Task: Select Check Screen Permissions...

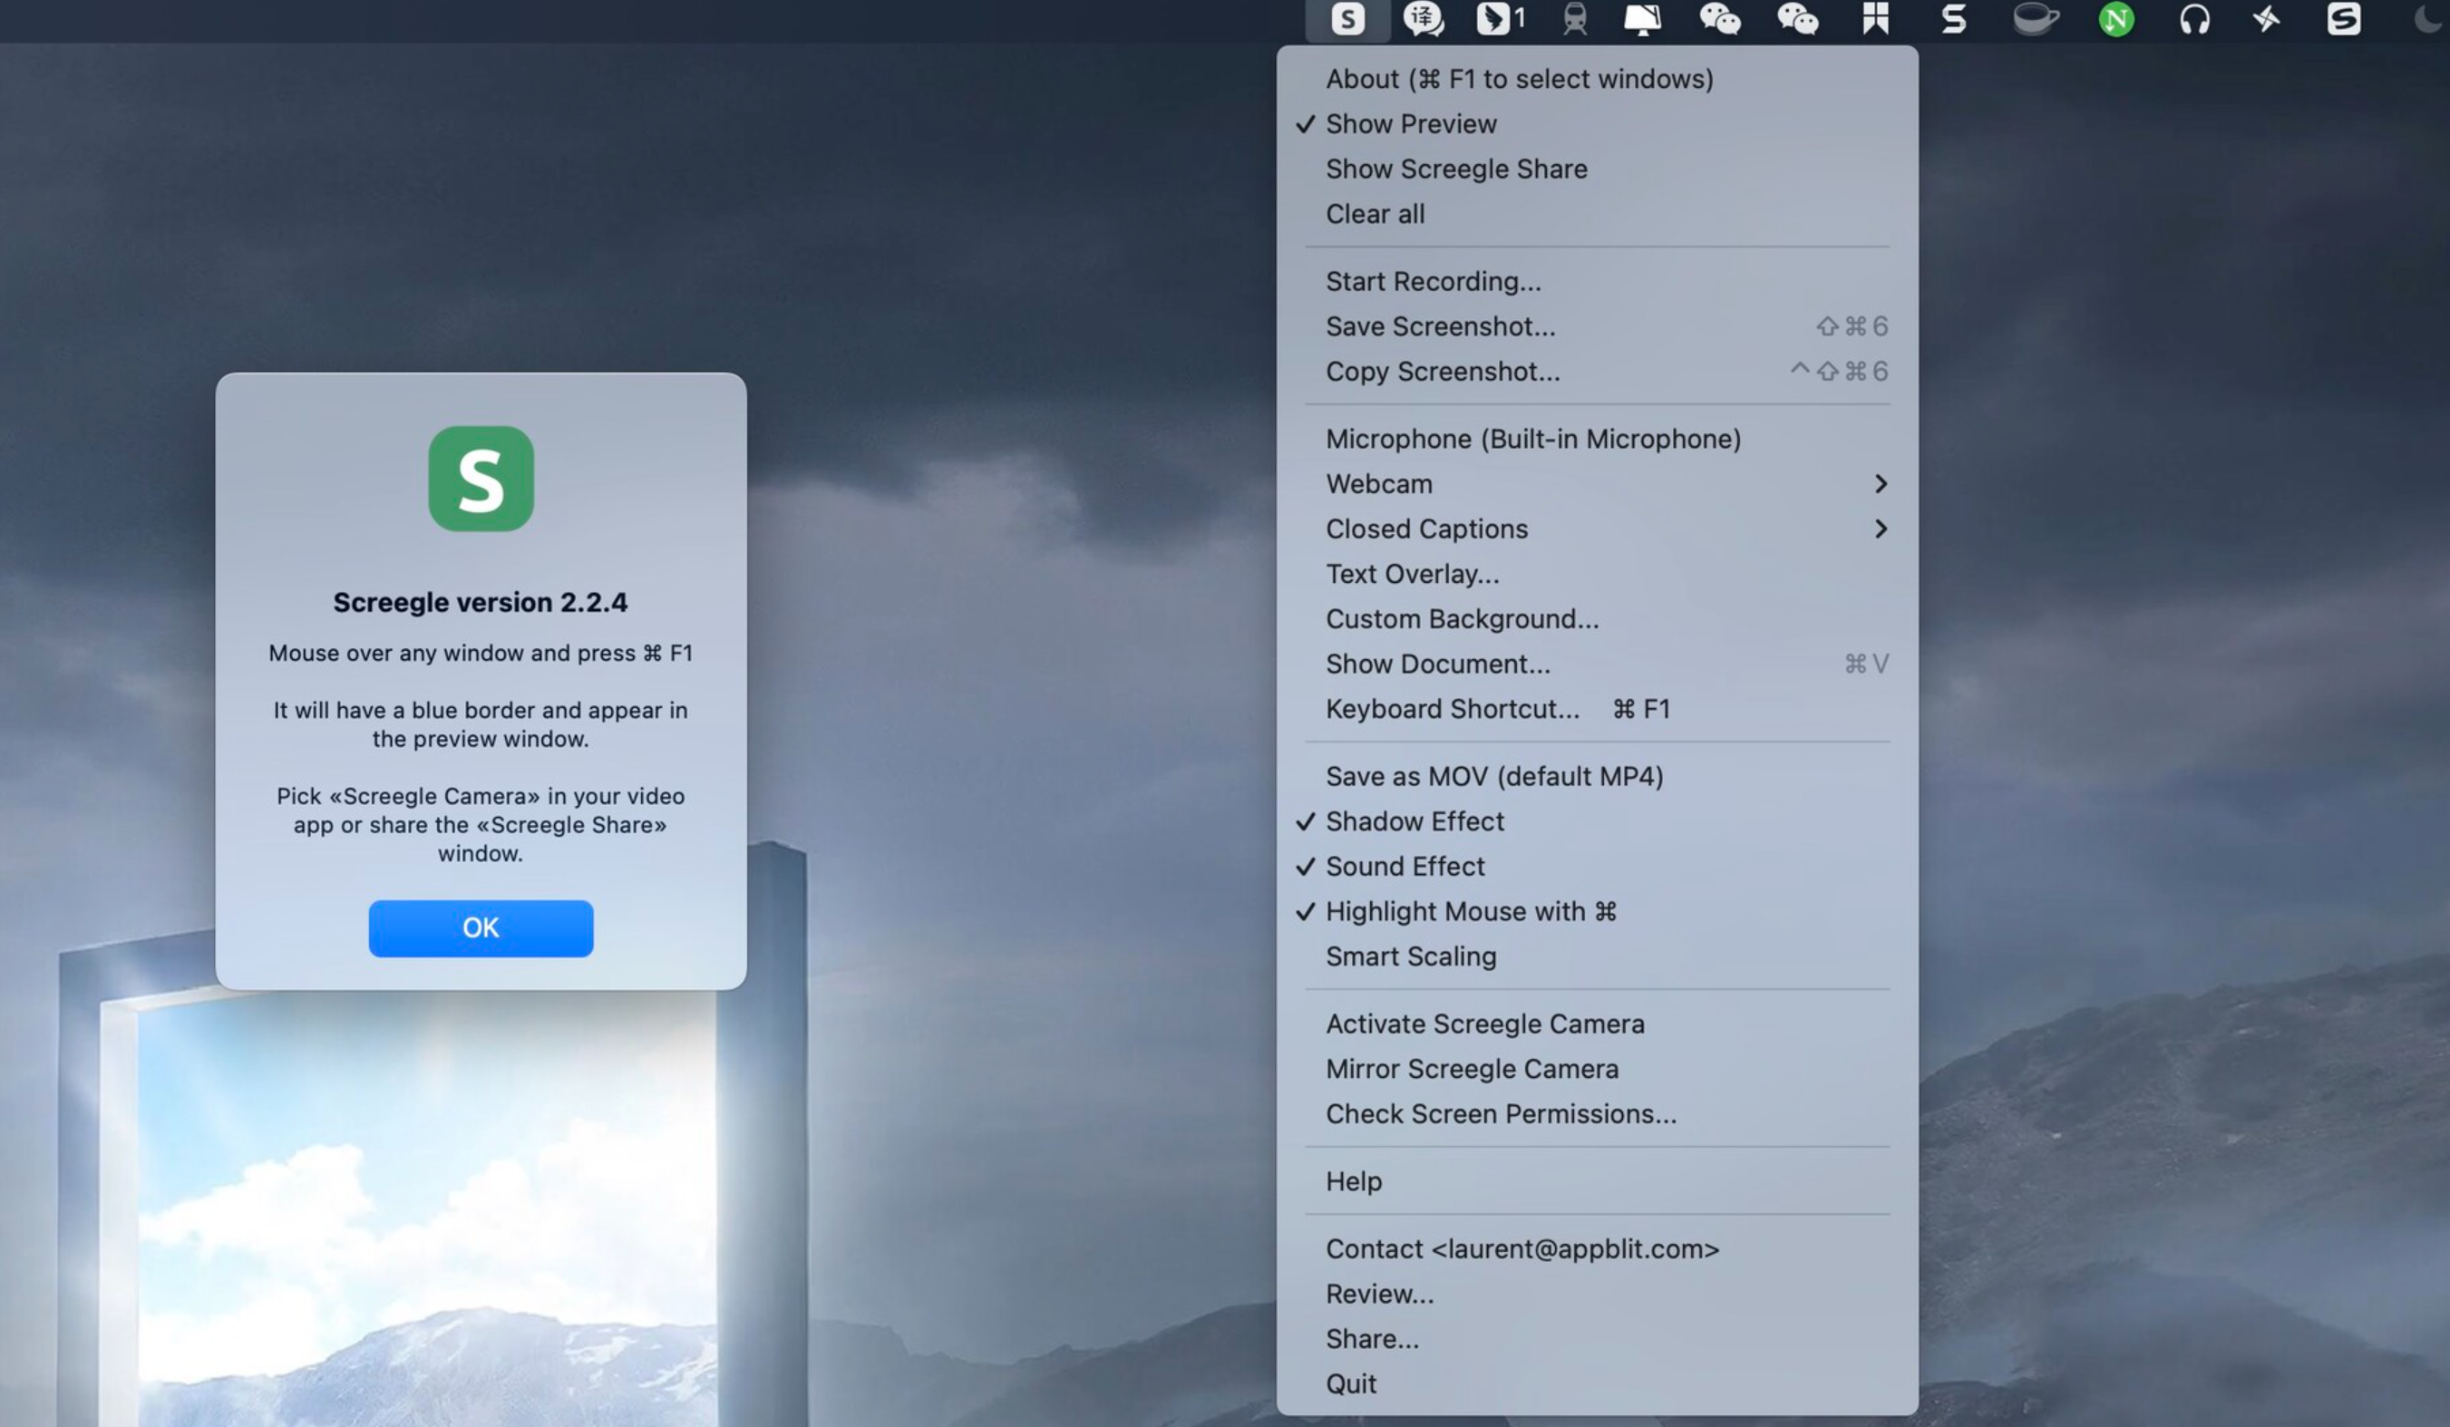Action: pyautogui.click(x=1598, y=1114)
